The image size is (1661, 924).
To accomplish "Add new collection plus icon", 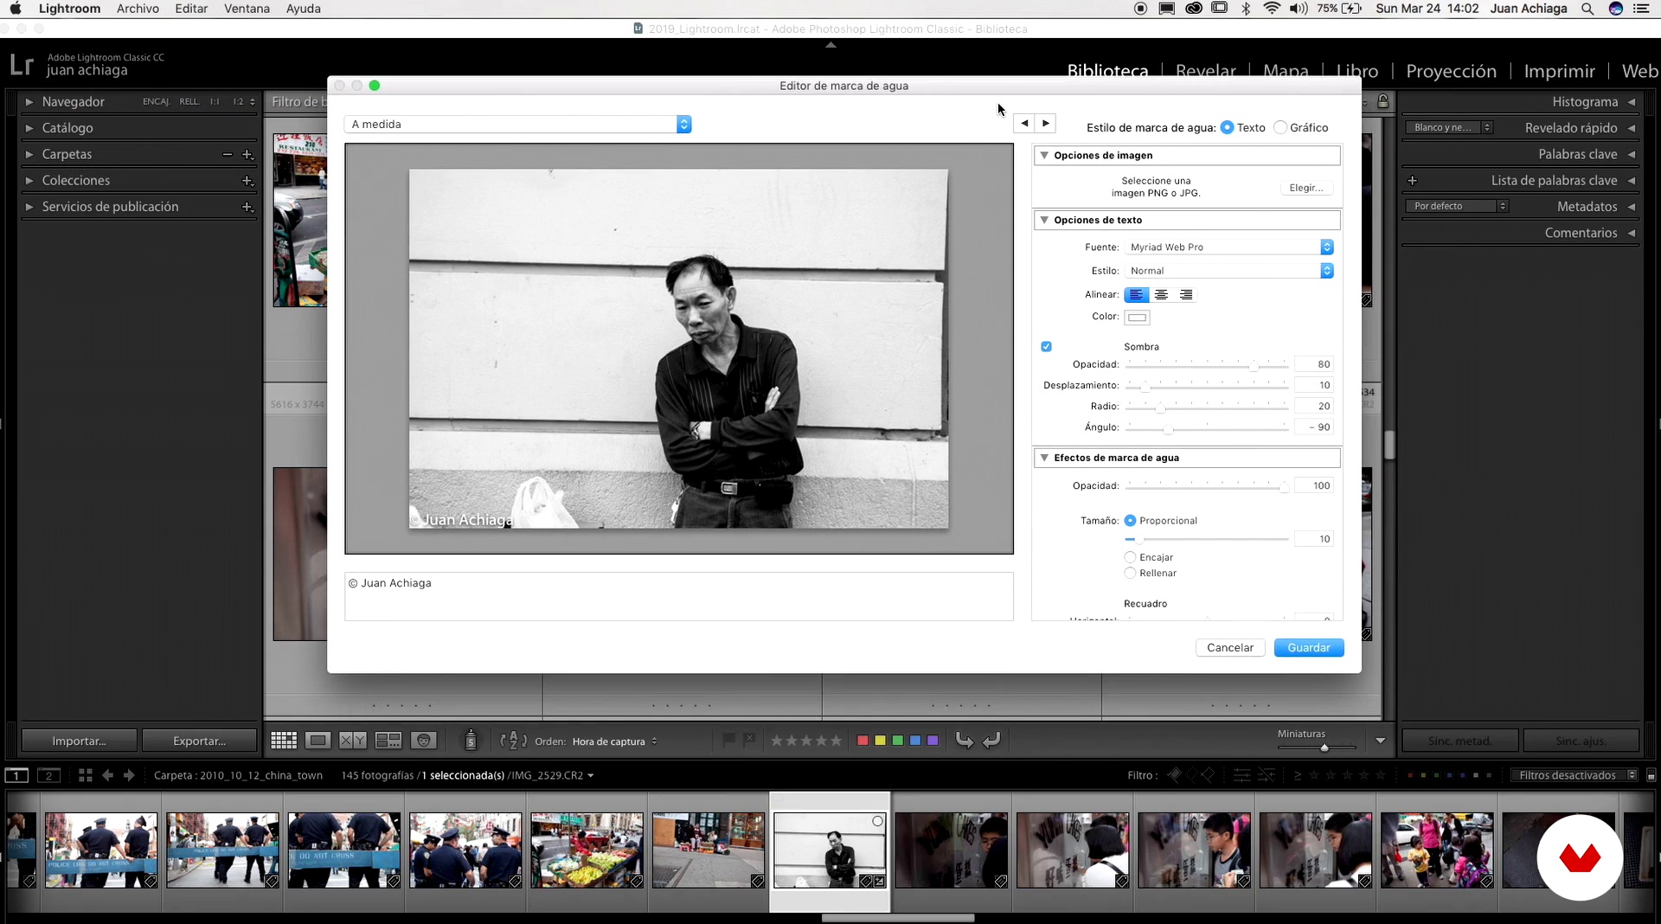I will (x=247, y=181).
